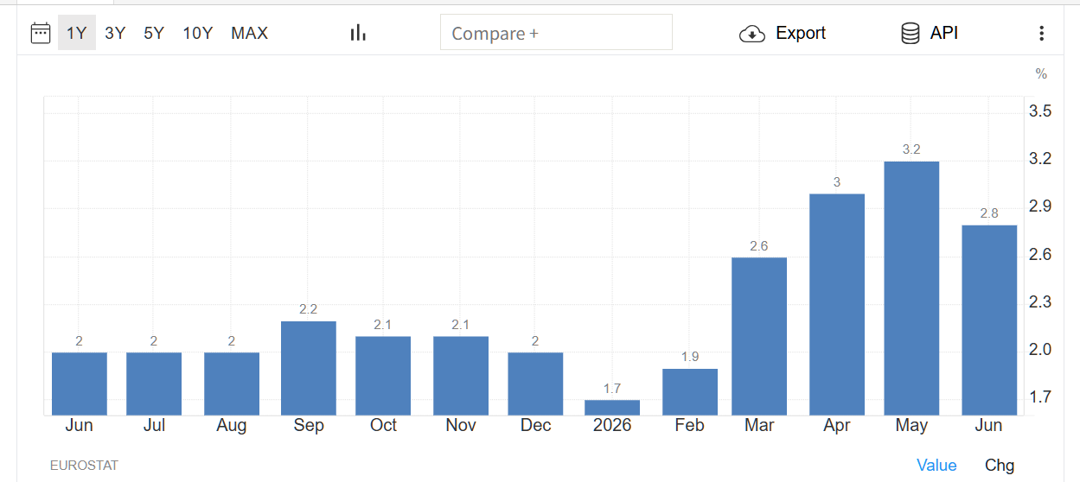Click the '2026' x-axis label
Screen dimensions: 1080x482
click(612, 426)
